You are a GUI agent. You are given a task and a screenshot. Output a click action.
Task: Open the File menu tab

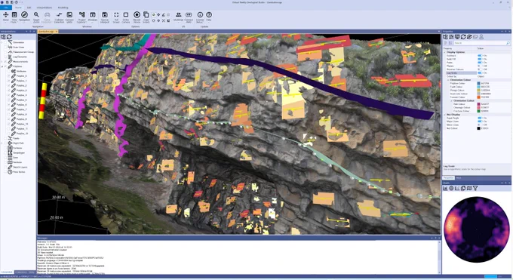click(6, 8)
